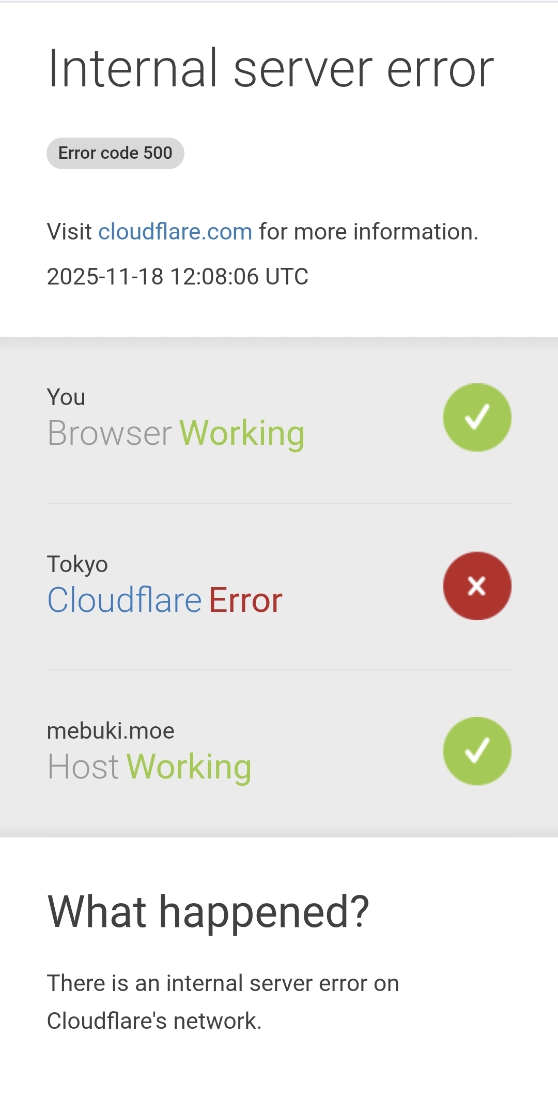The height and width of the screenshot is (1094, 558).
Task: Click the green checkmark beside Browser Working
Action: [477, 417]
